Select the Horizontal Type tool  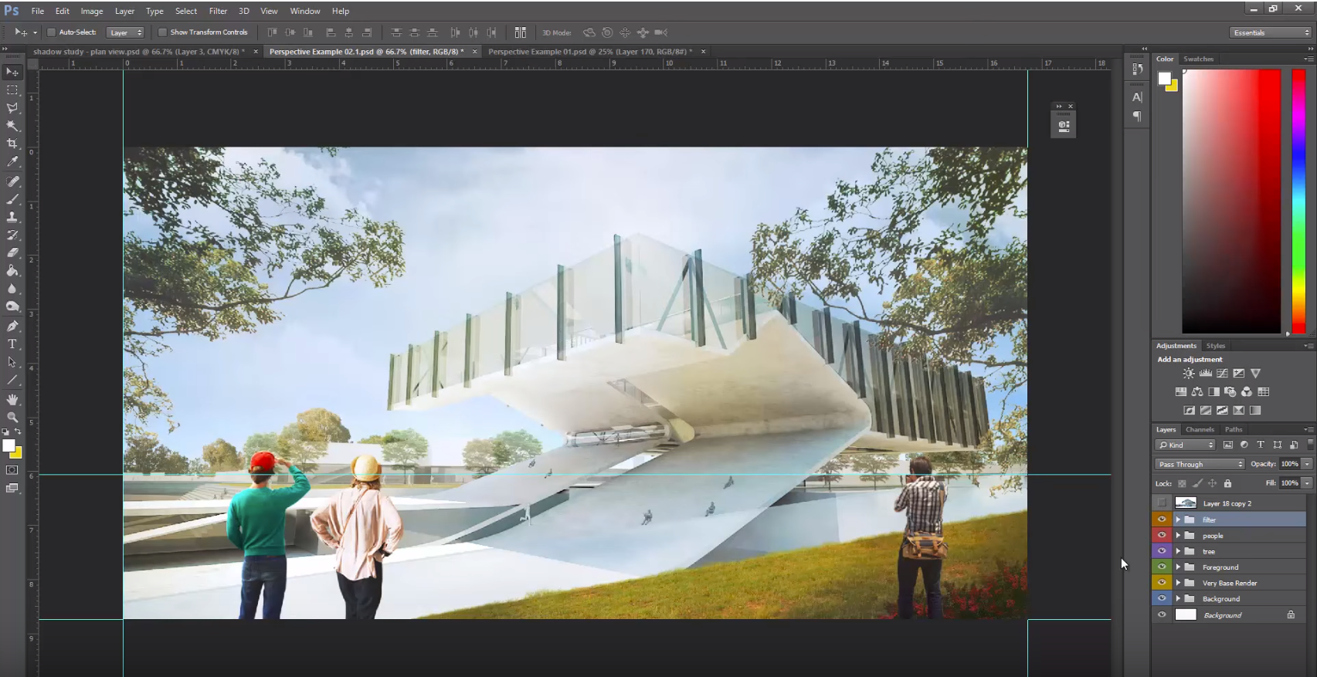12,344
